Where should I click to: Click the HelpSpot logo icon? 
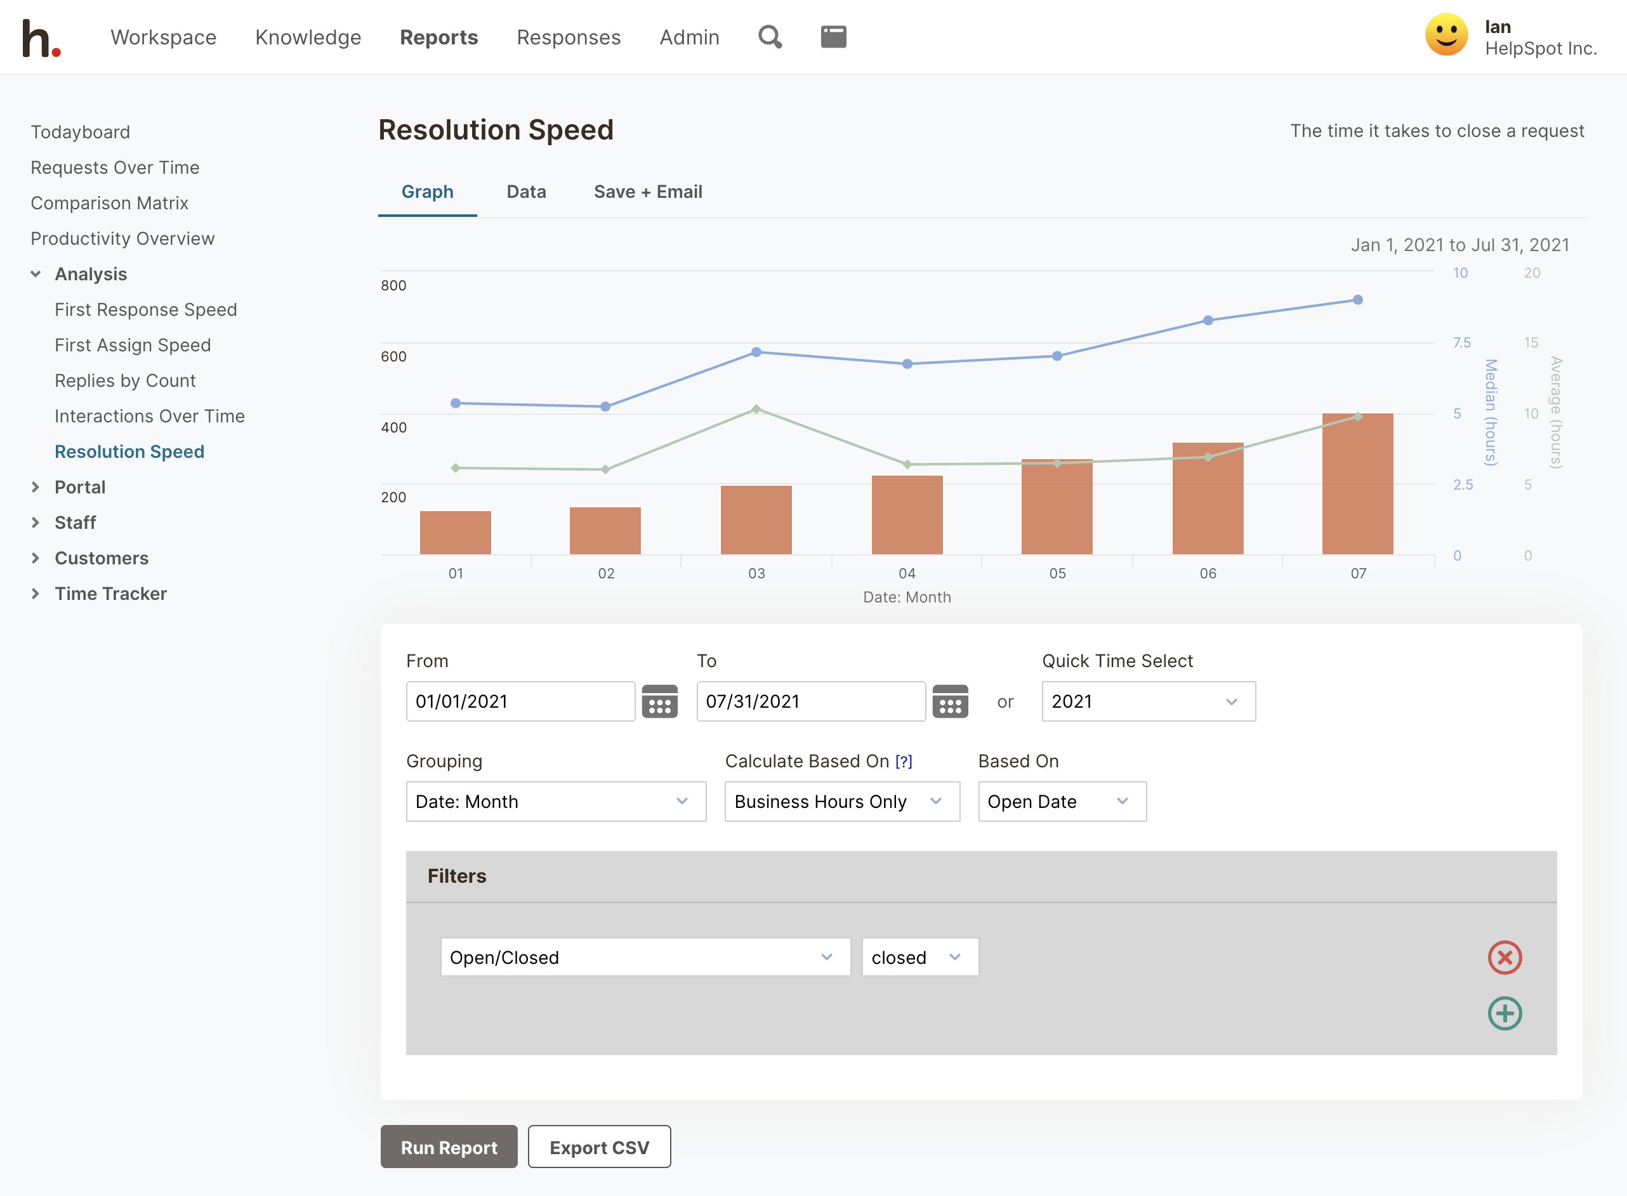click(x=41, y=39)
